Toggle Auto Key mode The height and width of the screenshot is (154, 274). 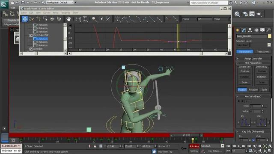194,146
